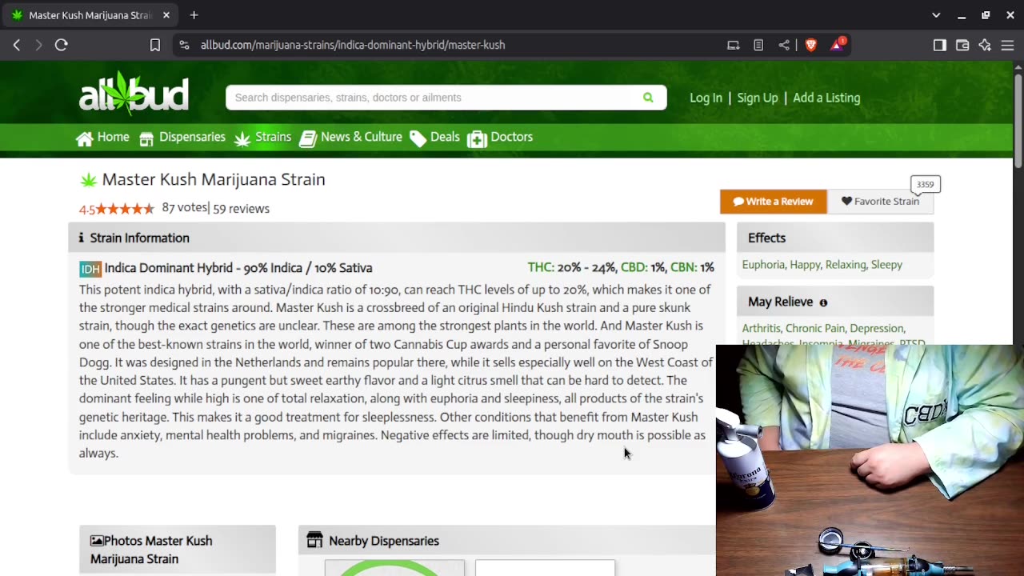
Task: Open the Dispensaries menu
Action: [182, 138]
